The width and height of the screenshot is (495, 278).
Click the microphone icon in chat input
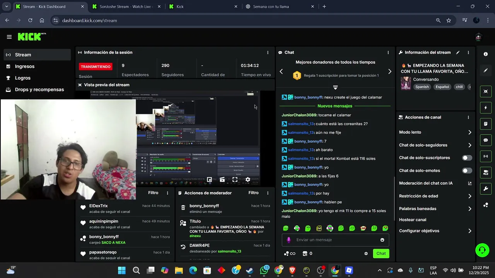[x=288, y=240]
